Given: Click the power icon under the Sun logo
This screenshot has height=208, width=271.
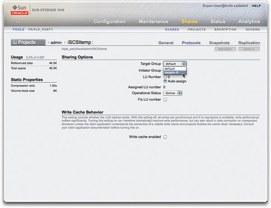Looking at the screenshot, I should (x=13, y=22).
